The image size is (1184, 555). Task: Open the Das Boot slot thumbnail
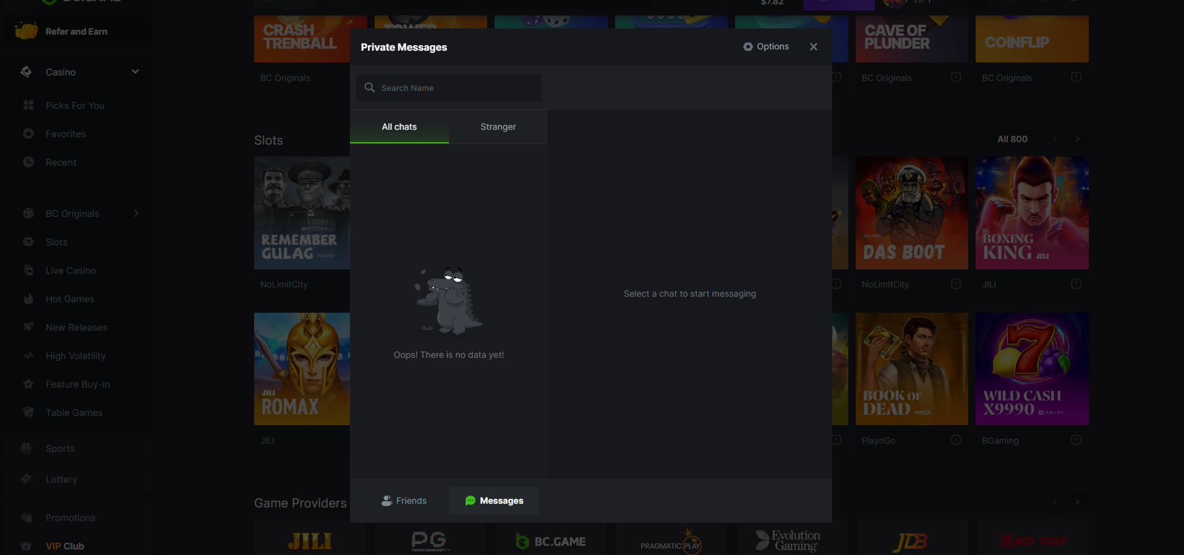pos(911,213)
